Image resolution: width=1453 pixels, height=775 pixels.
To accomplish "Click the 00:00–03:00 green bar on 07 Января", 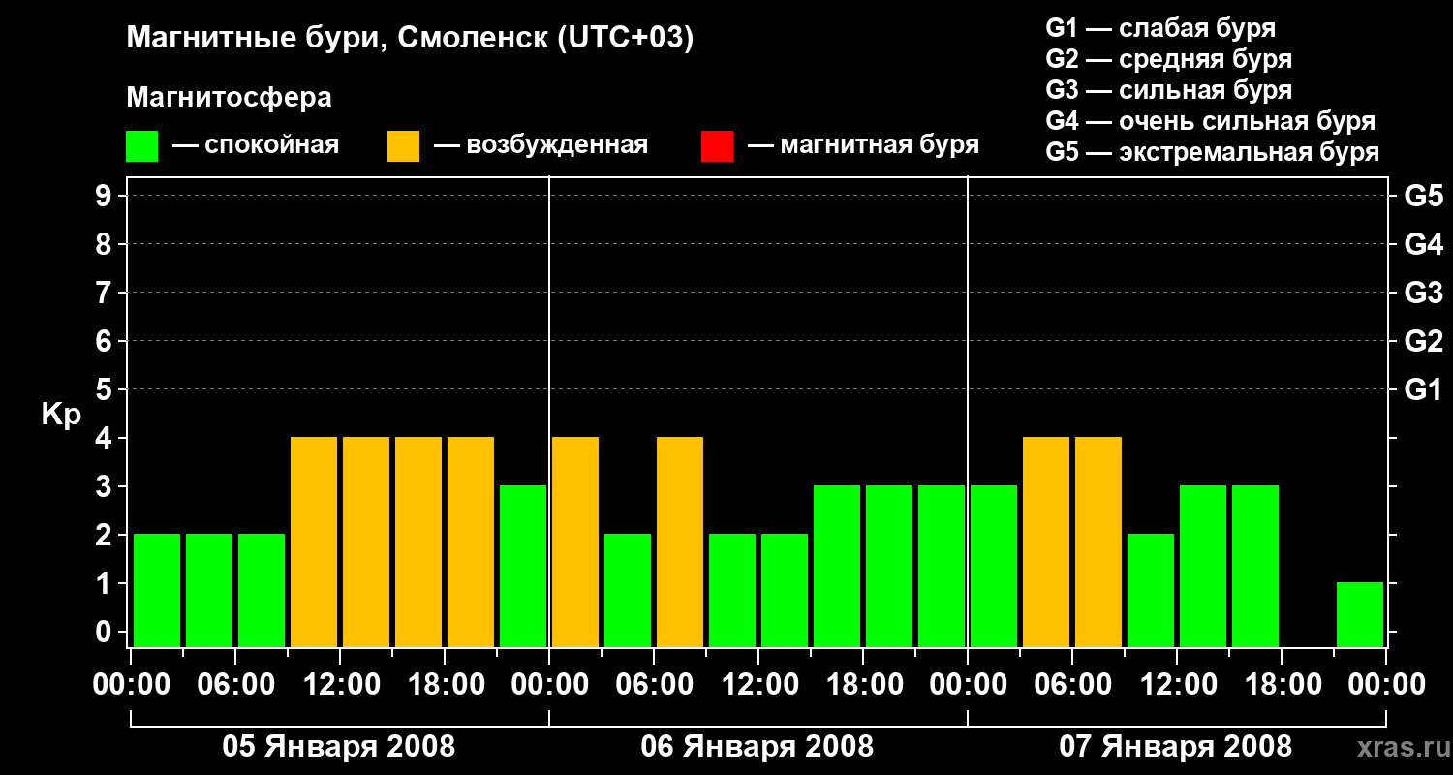I will [994, 566].
